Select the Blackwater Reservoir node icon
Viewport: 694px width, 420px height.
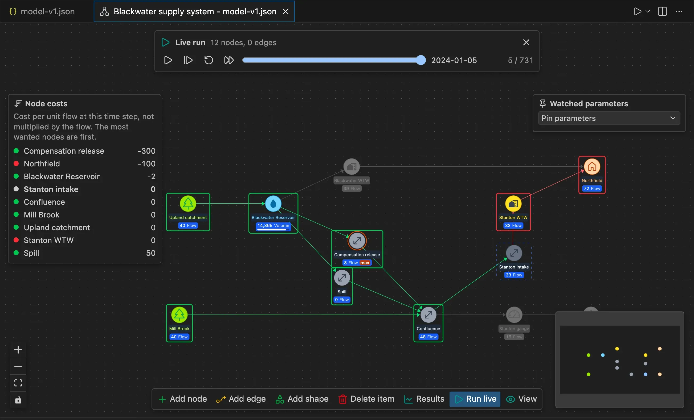pyautogui.click(x=273, y=204)
